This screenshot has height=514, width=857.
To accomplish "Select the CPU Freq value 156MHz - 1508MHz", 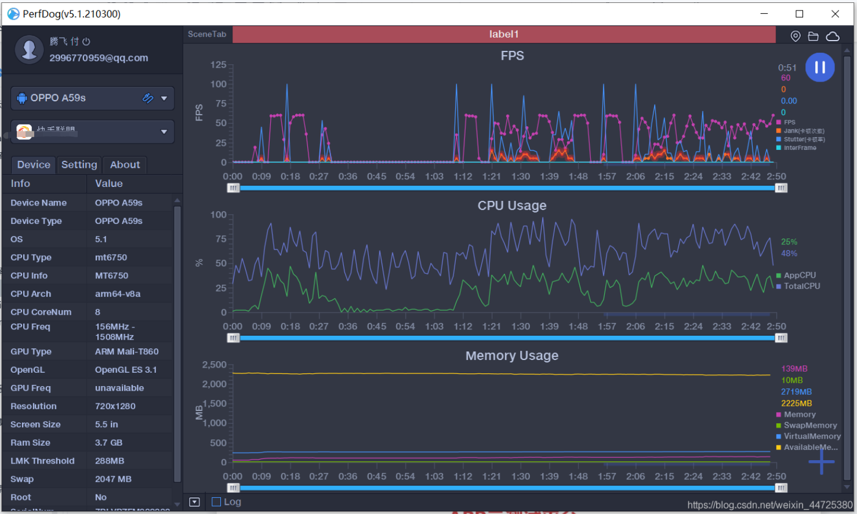I will (114, 332).
